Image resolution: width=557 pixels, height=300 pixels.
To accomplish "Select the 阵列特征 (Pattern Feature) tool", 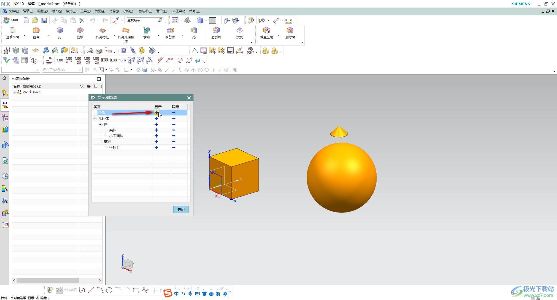I will click(102, 31).
